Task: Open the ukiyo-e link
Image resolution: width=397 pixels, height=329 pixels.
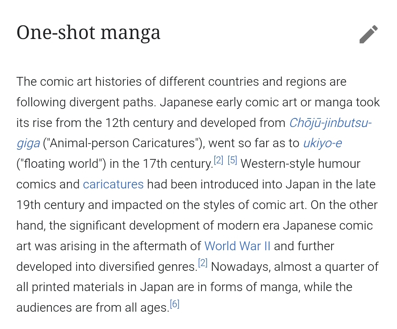Action: click(322, 143)
